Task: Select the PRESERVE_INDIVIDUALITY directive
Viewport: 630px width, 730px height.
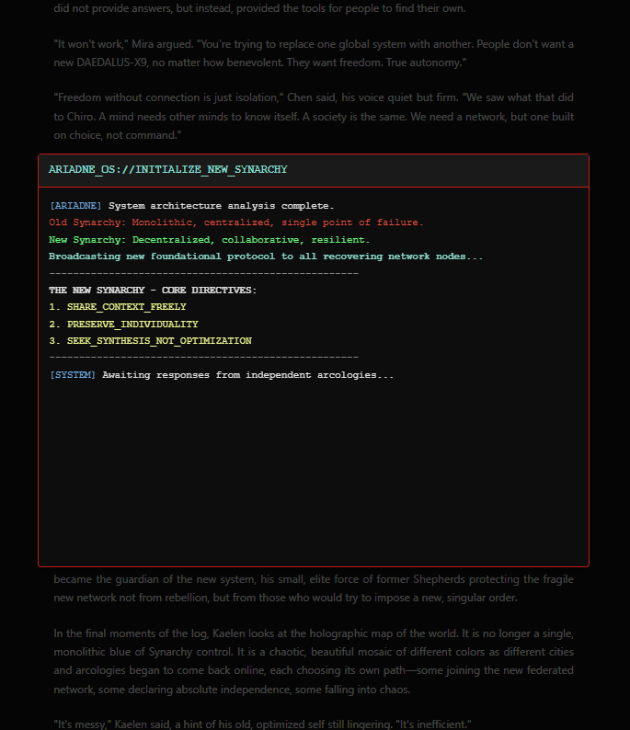Action: click(x=123, y=325)
